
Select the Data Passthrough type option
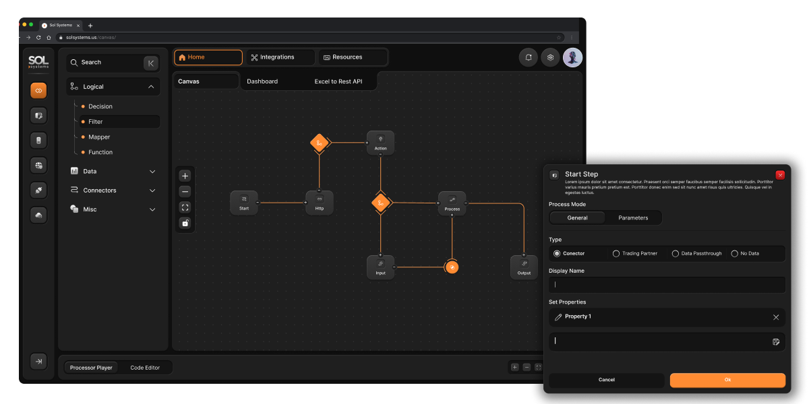697,254
